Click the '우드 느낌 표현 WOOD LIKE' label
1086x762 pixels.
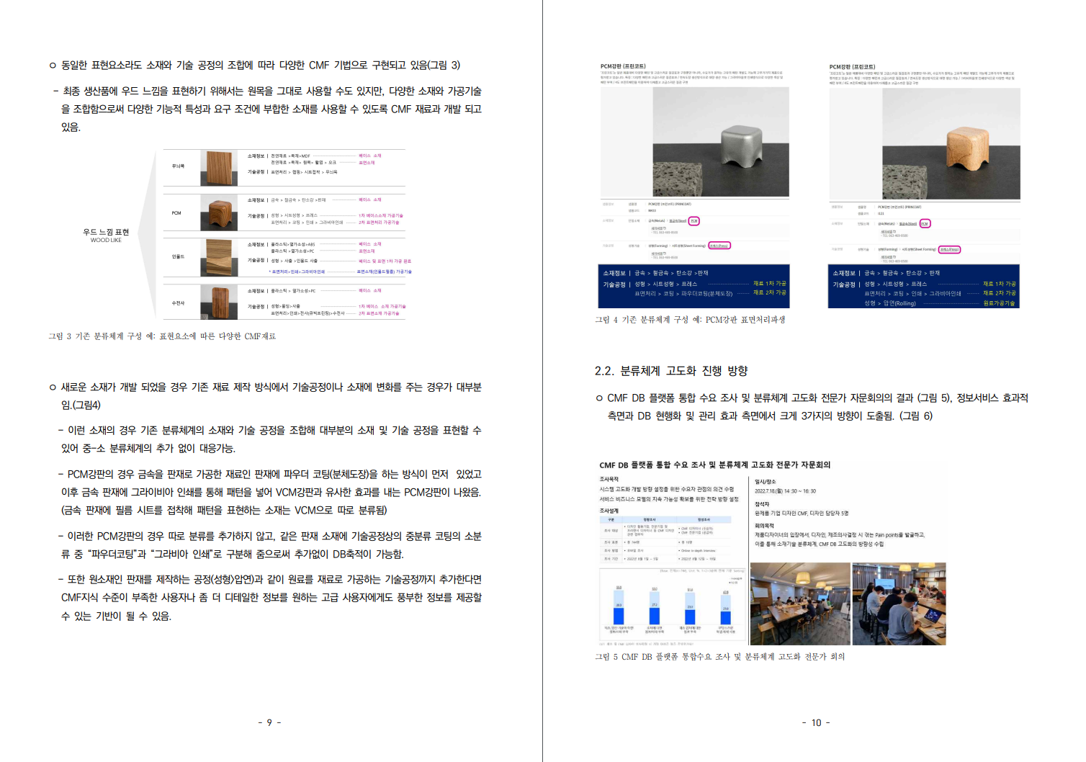click(x=106, y=236)
